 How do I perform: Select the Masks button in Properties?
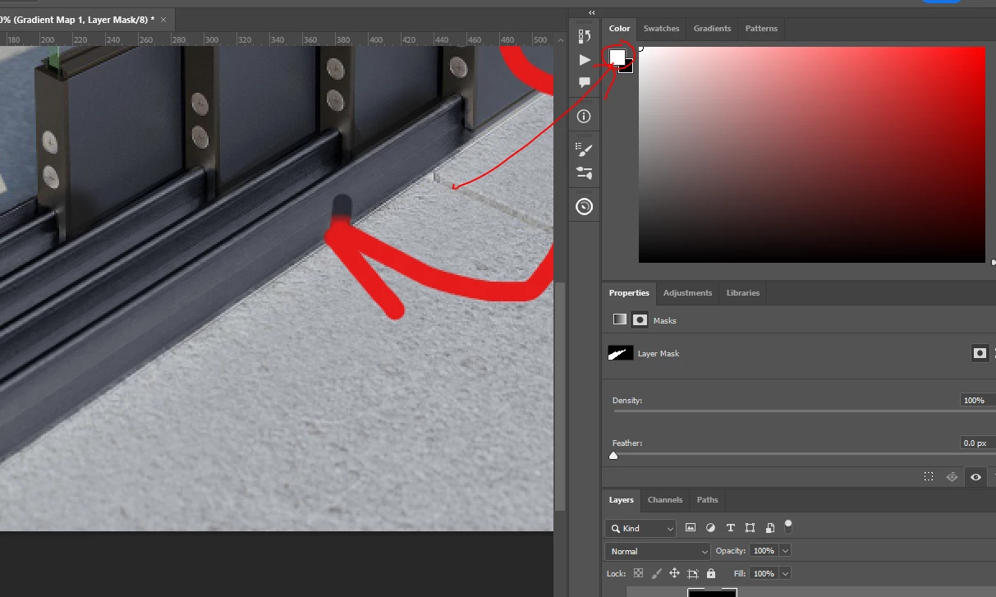pyautogui.click(x=640, y=319)
